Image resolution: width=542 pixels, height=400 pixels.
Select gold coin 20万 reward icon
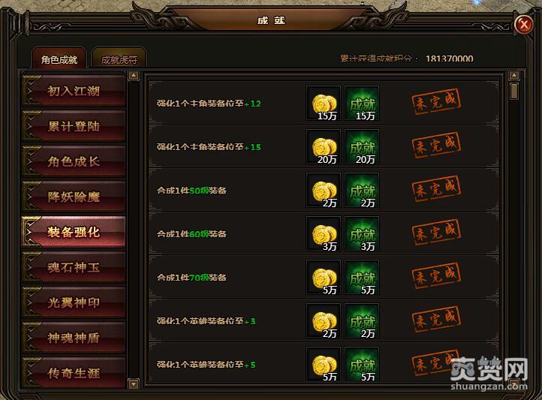(x=324, y=147)
